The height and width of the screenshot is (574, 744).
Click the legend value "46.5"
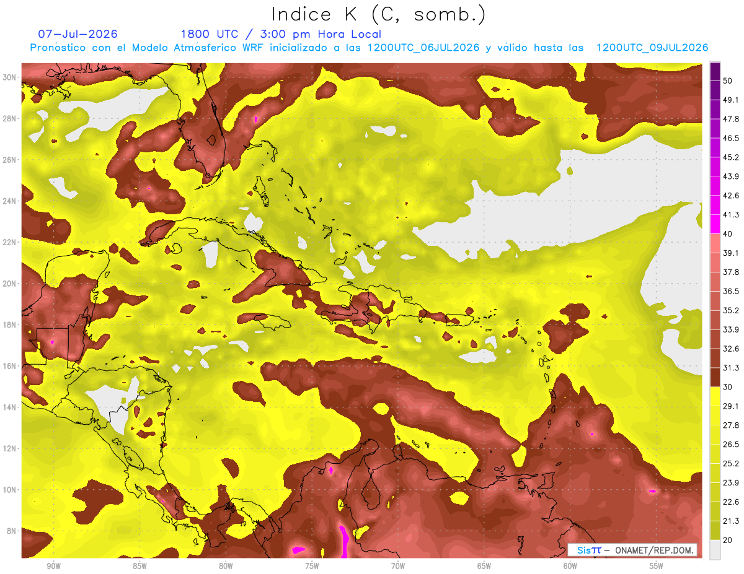pyautogui.click(x=731, y=138)
